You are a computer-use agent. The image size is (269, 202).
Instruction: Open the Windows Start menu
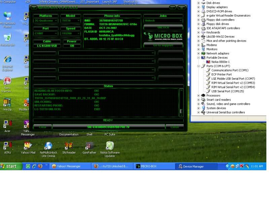pyautogui.click(x=11, y=166)
